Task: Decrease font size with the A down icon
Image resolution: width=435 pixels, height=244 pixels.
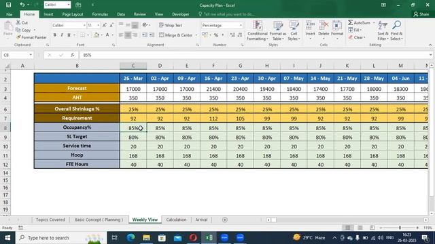Action: (x=111, y=25)
